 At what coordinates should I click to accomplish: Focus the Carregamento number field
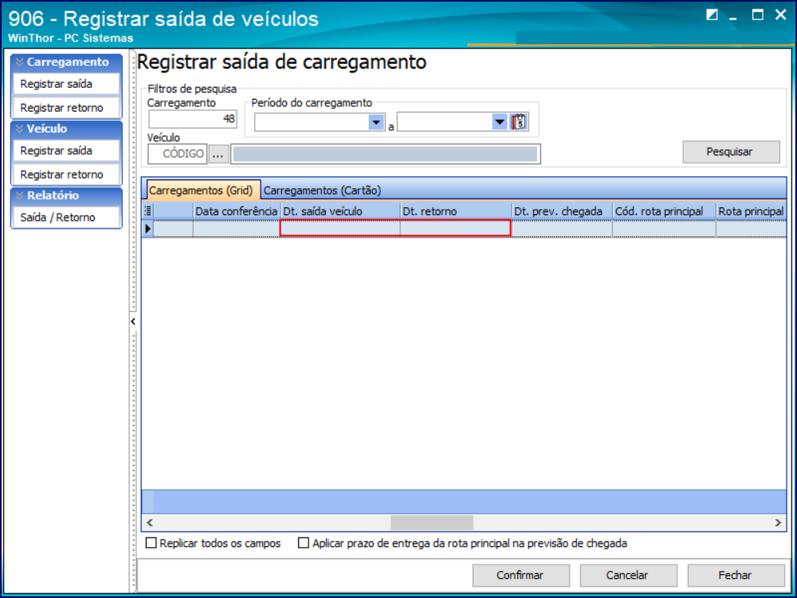[193, 119]
